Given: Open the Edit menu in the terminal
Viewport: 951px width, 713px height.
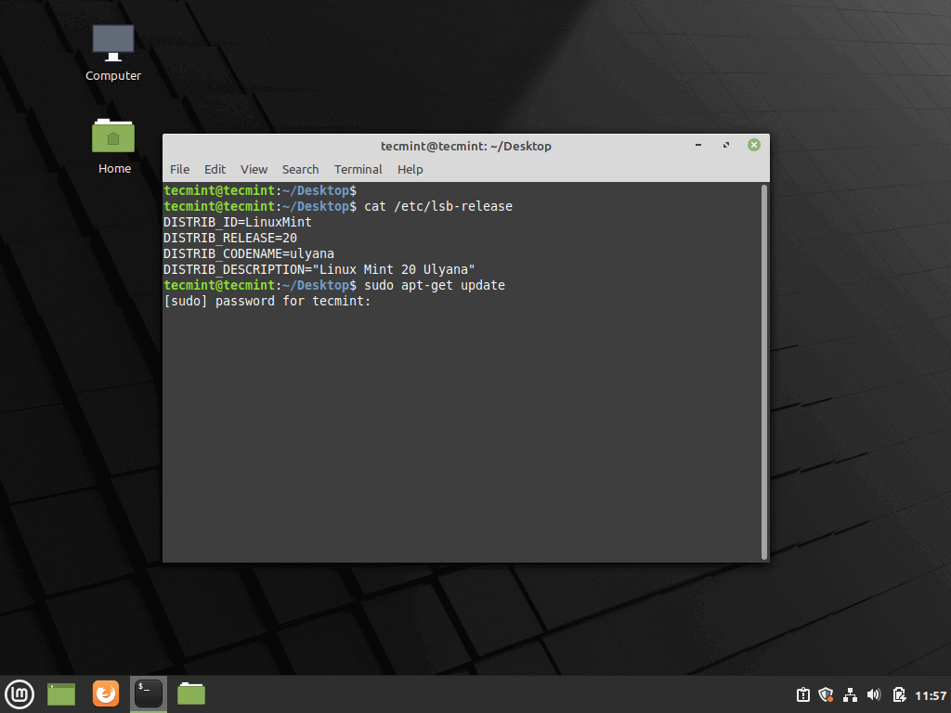Looking at the screenshot, I should coord(215,169).
